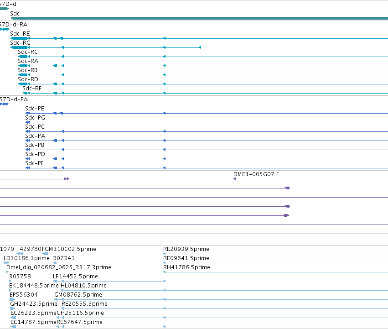Click the Sdc-RA transcript label

tap(28, 61)
